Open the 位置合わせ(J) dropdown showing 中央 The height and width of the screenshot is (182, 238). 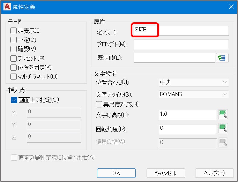194,82
